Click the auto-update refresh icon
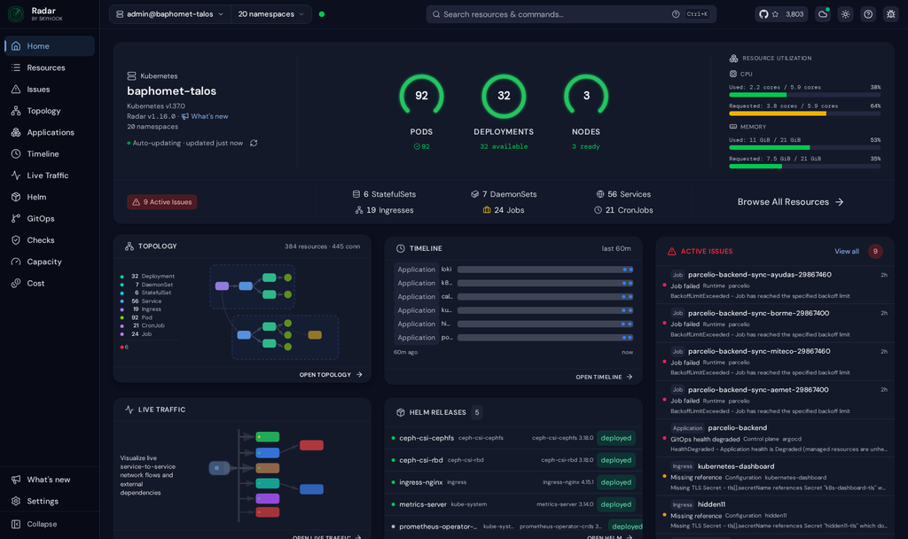 point(254,143)
